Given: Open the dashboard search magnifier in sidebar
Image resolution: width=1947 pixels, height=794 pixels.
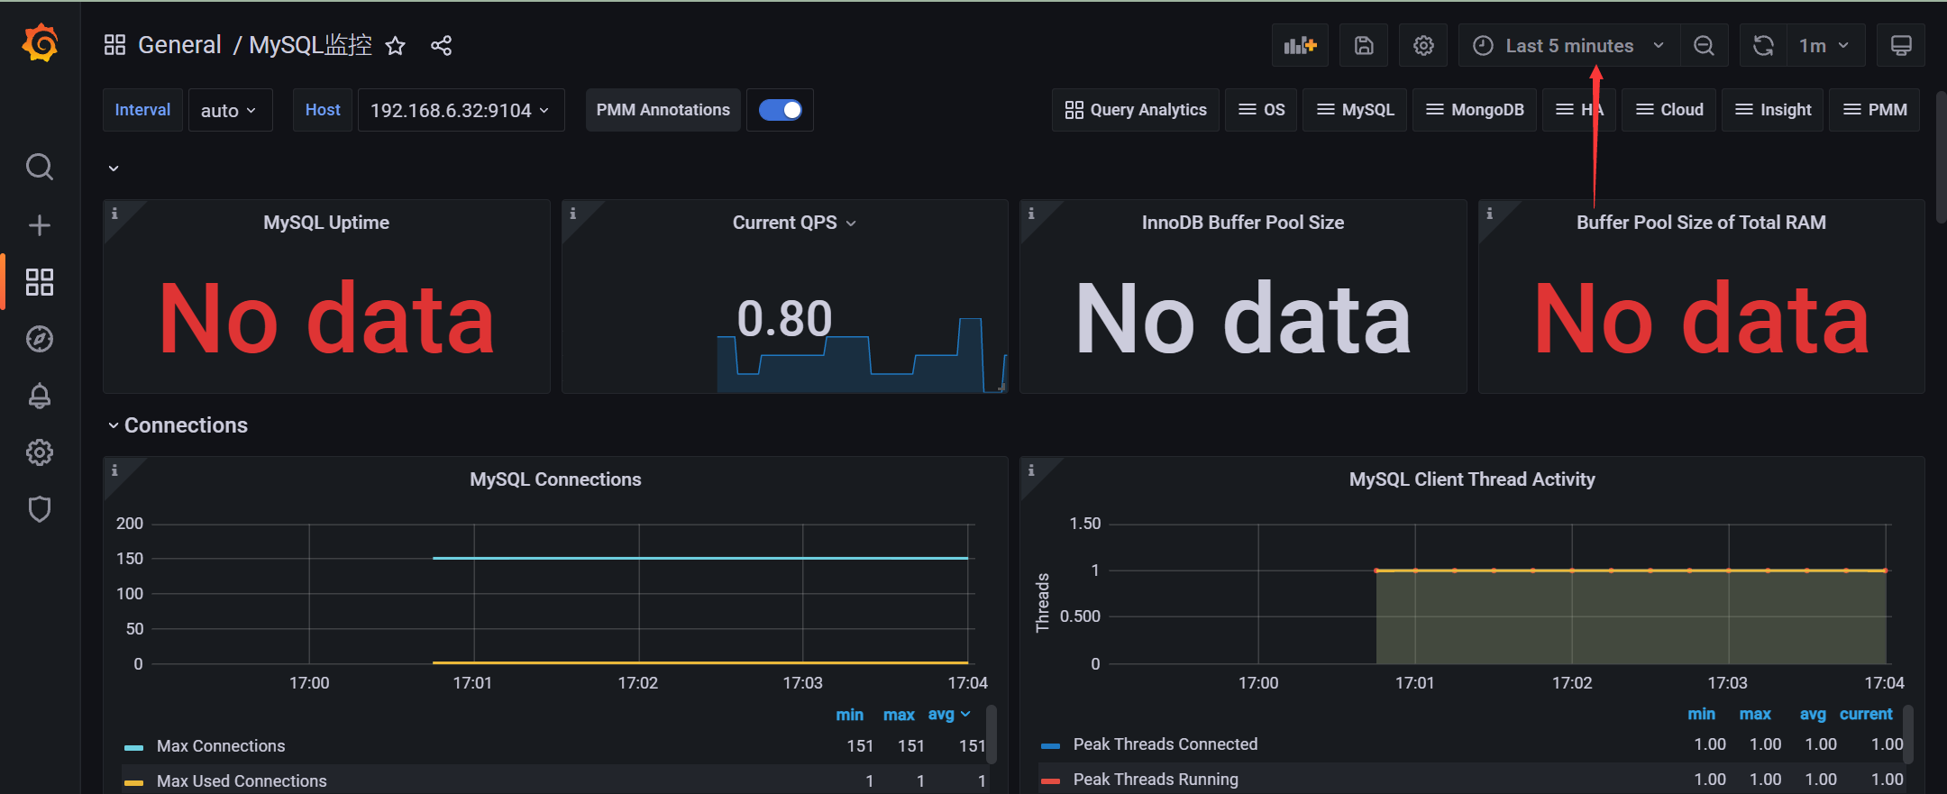Looking at the screenshot, I should click(x=40, y=167).
